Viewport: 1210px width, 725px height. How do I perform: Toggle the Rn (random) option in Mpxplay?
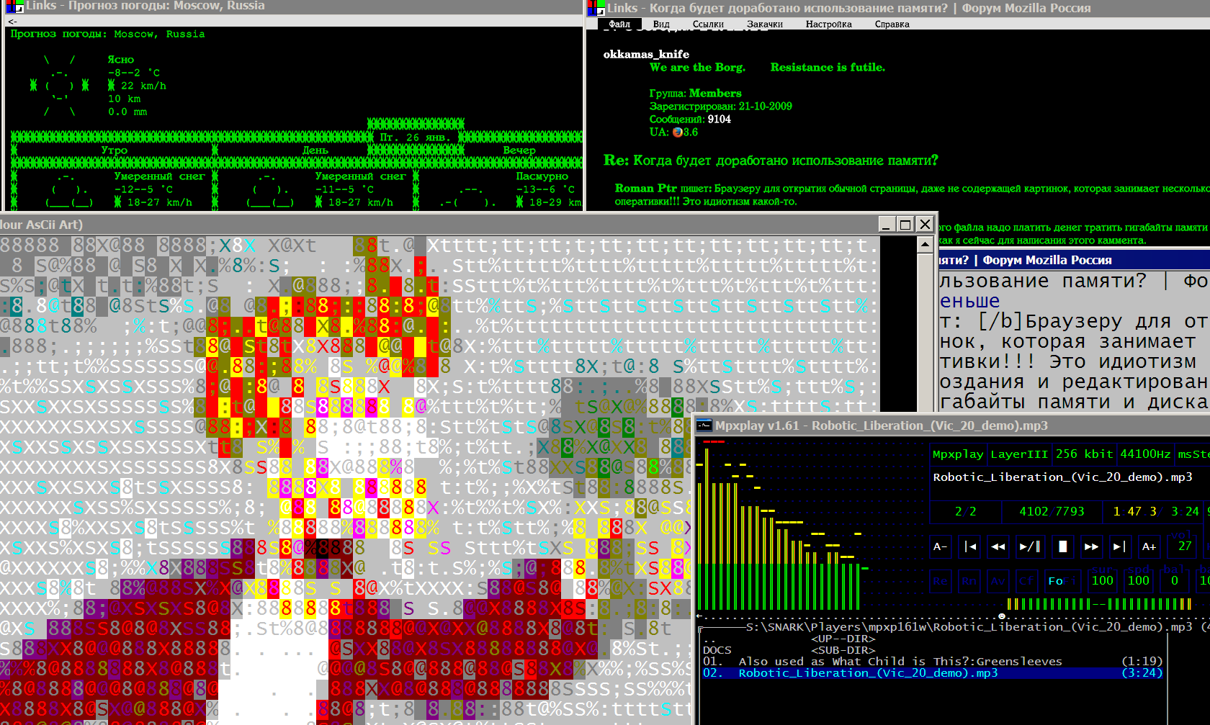[969, 581]
